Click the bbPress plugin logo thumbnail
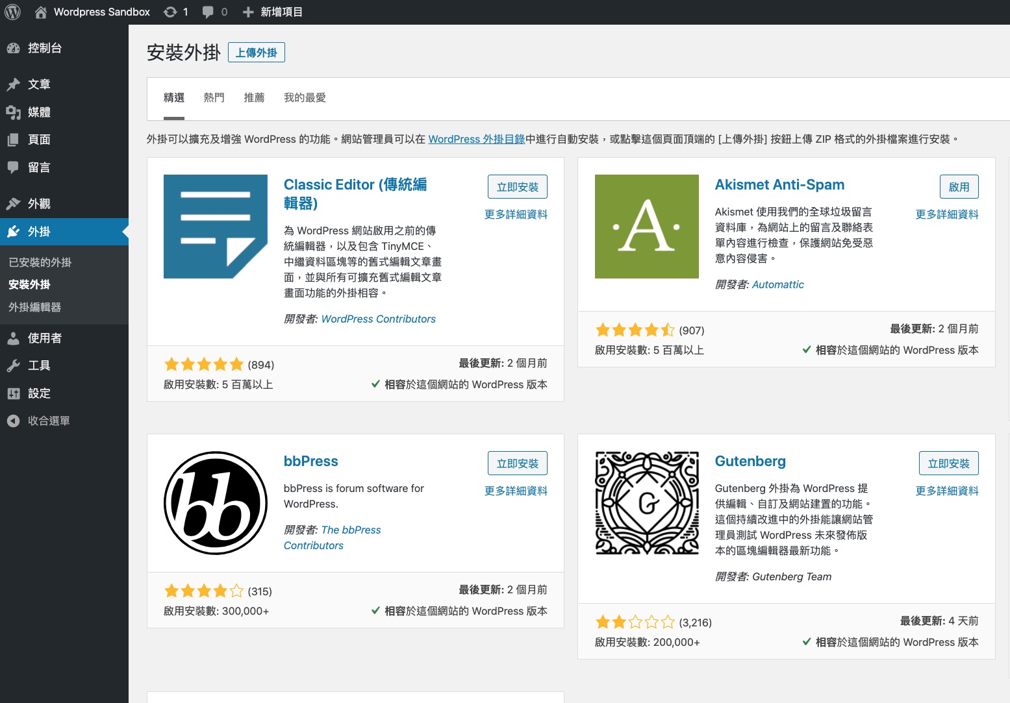The image size is (1010, 703). 216,503
